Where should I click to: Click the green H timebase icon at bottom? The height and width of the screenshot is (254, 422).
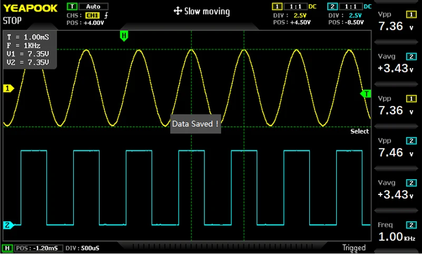[x=7, y=248]
